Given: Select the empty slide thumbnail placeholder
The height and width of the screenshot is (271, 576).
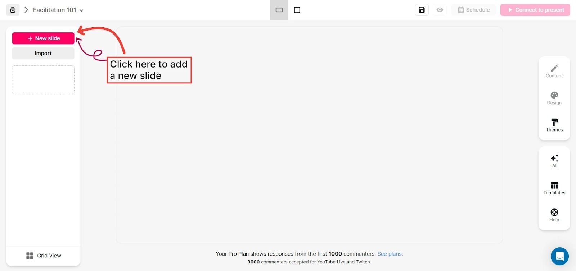Looking at the screenshot, I should pyautogui.click(x=43, y=80).
